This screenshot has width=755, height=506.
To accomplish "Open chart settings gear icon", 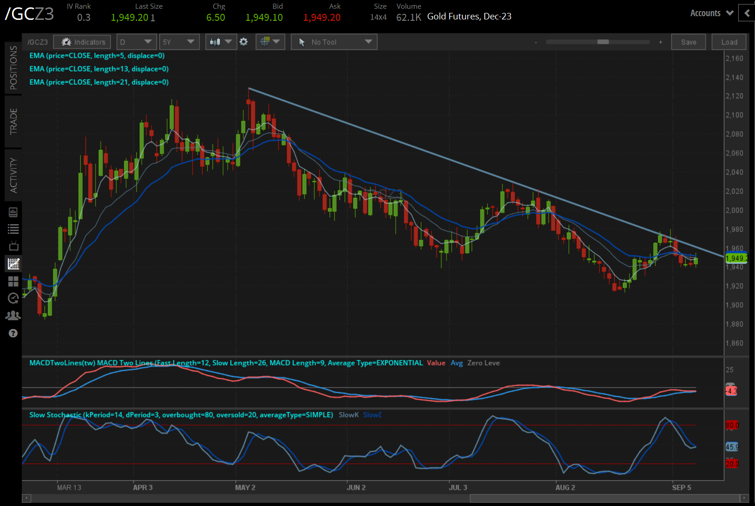I will click(x=244, y=42).
